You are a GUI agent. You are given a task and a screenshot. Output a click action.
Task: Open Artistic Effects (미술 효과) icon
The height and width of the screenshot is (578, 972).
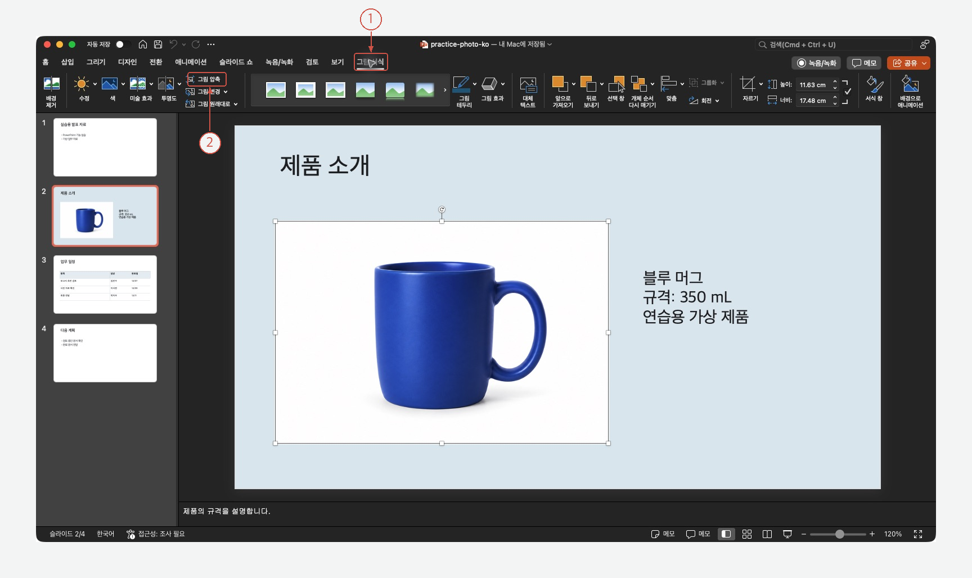tap(138, 84)
